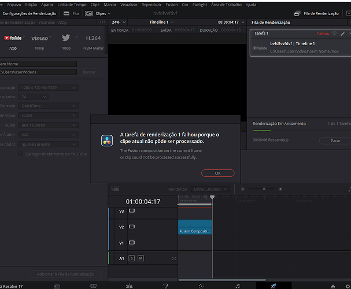351x289 pixels.
Task: Go to Project Manager home icon
Action: (333, 286)
